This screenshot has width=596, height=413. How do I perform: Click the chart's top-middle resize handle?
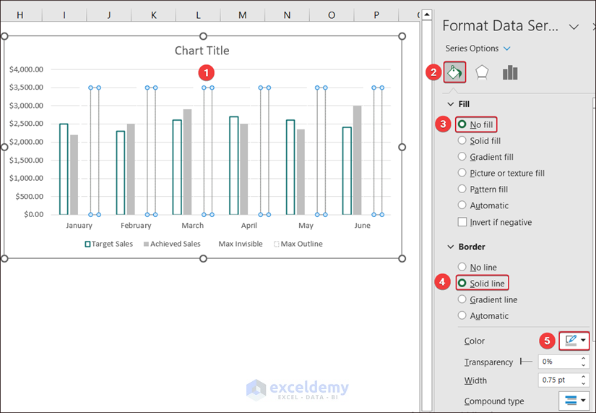[203, 36]
